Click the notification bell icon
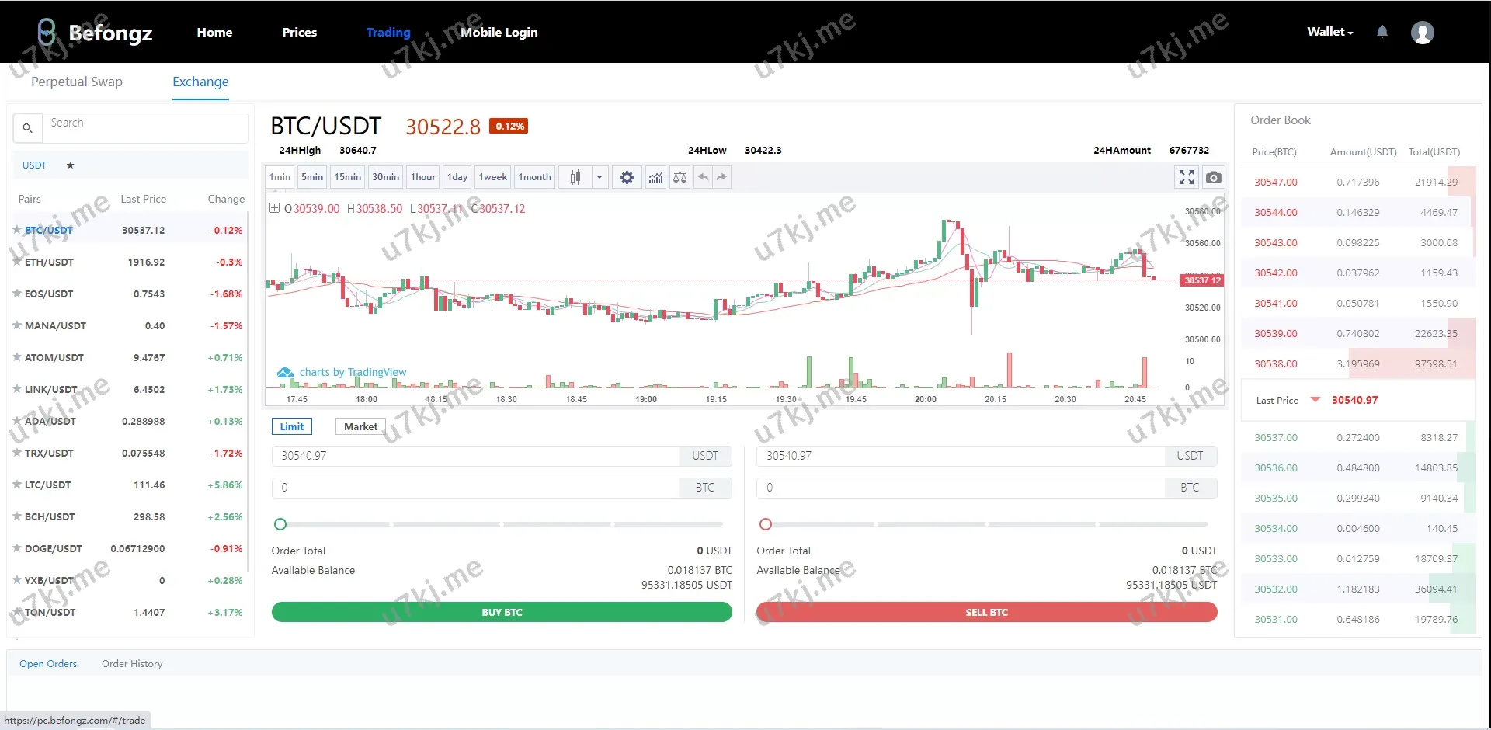This screenshot has height=730, width=1491. tap(1382, 32)
